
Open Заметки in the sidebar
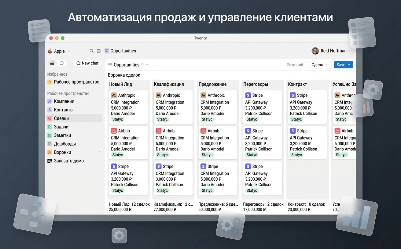pyautogui.click(x=74, y=135)
